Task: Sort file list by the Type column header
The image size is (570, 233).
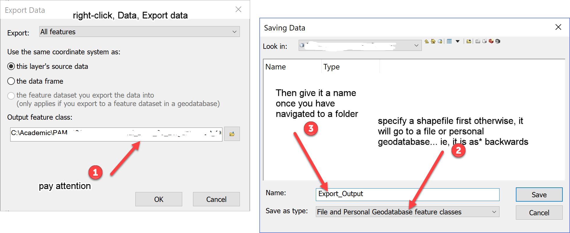Action: [x=332, y=67]
